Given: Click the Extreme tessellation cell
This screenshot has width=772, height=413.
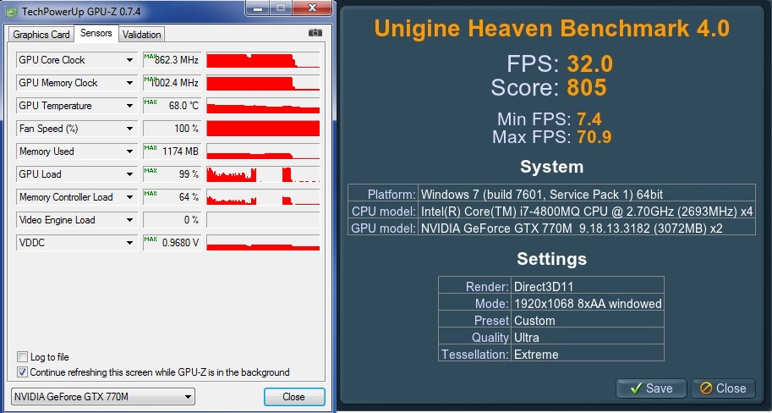Looking at the screenshot, I should (x=588, y=354).
